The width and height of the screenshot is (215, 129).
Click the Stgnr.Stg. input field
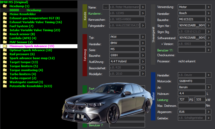tap(192, 31)
